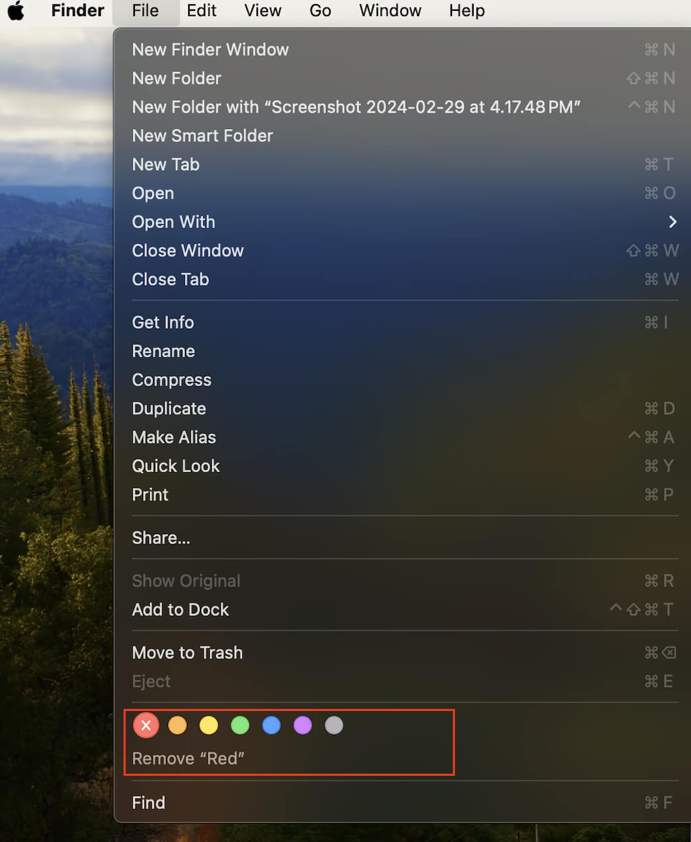691x842 pixels.
Task: Apply the orange tag
Action: tap(177, 725)
